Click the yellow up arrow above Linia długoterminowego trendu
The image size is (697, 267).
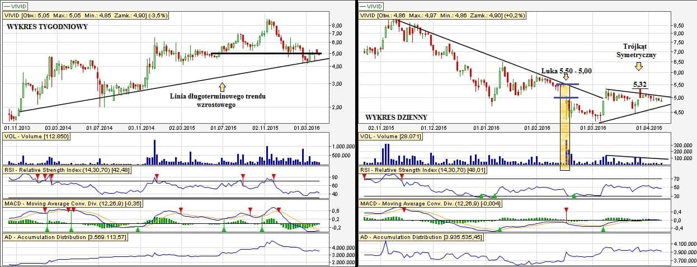tap(222, 87)
